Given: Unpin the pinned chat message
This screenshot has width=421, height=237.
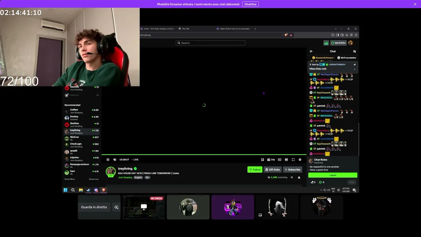Looking at the screenshot, I should [355, 65].
